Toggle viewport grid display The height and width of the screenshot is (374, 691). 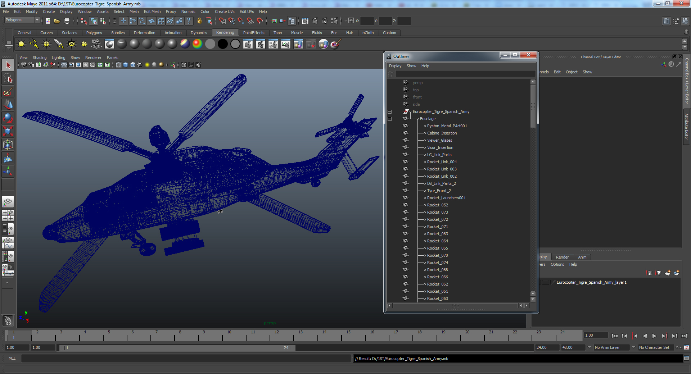(x=64, y=65)
